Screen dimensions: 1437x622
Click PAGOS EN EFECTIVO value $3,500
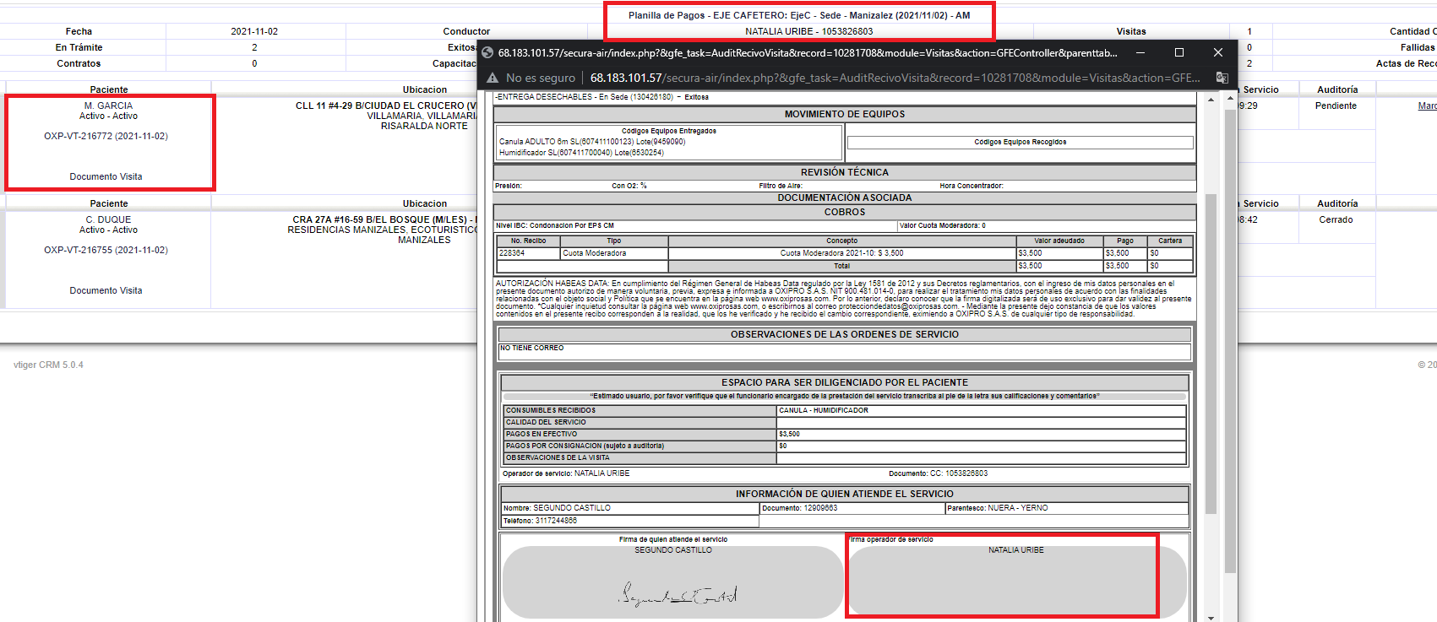click(789, 434)
